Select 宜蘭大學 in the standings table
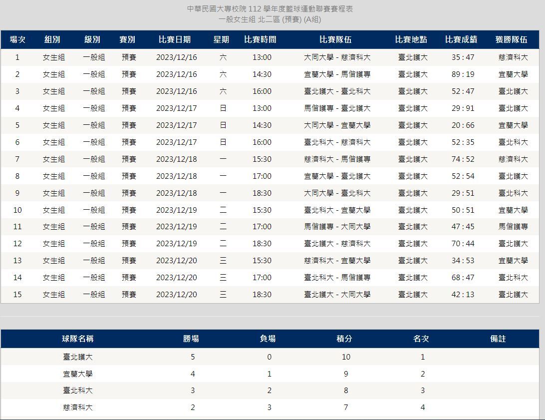Viewport: 545px width, 420px height. tap(78, 374)
